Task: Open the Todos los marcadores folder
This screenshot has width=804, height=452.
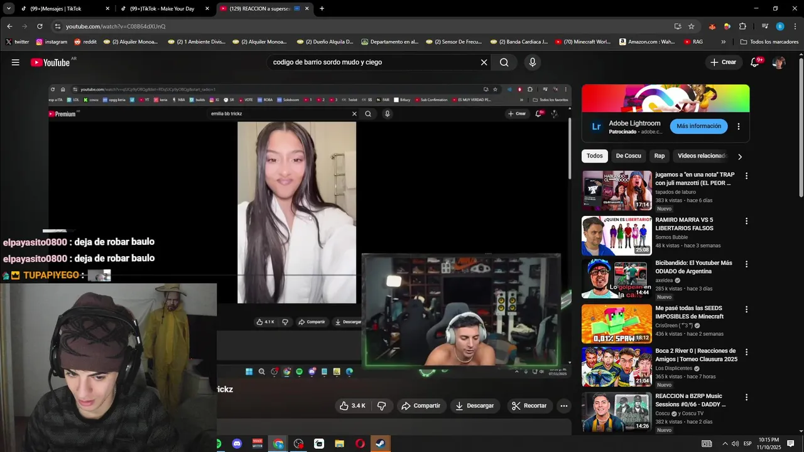Action: (x=769, y=42)
